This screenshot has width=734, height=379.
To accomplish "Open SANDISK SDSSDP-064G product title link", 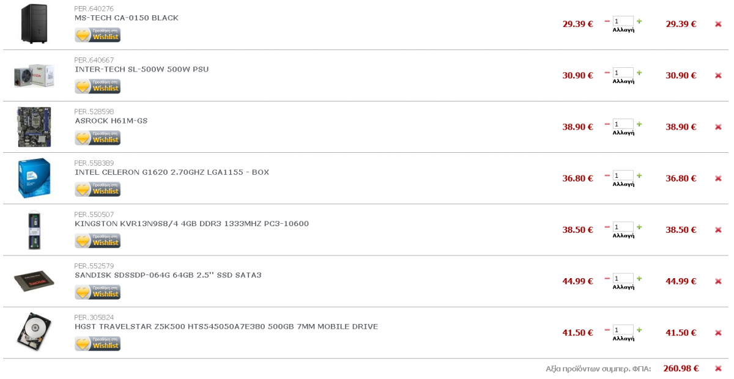I will [168, 275].
